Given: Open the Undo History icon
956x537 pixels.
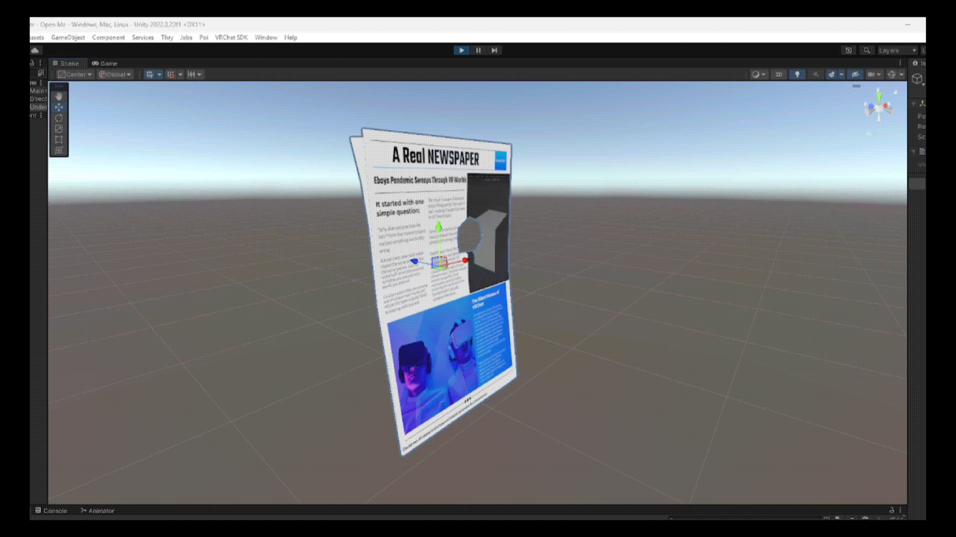Looking at the screenshot, I should tap(848, 50).
